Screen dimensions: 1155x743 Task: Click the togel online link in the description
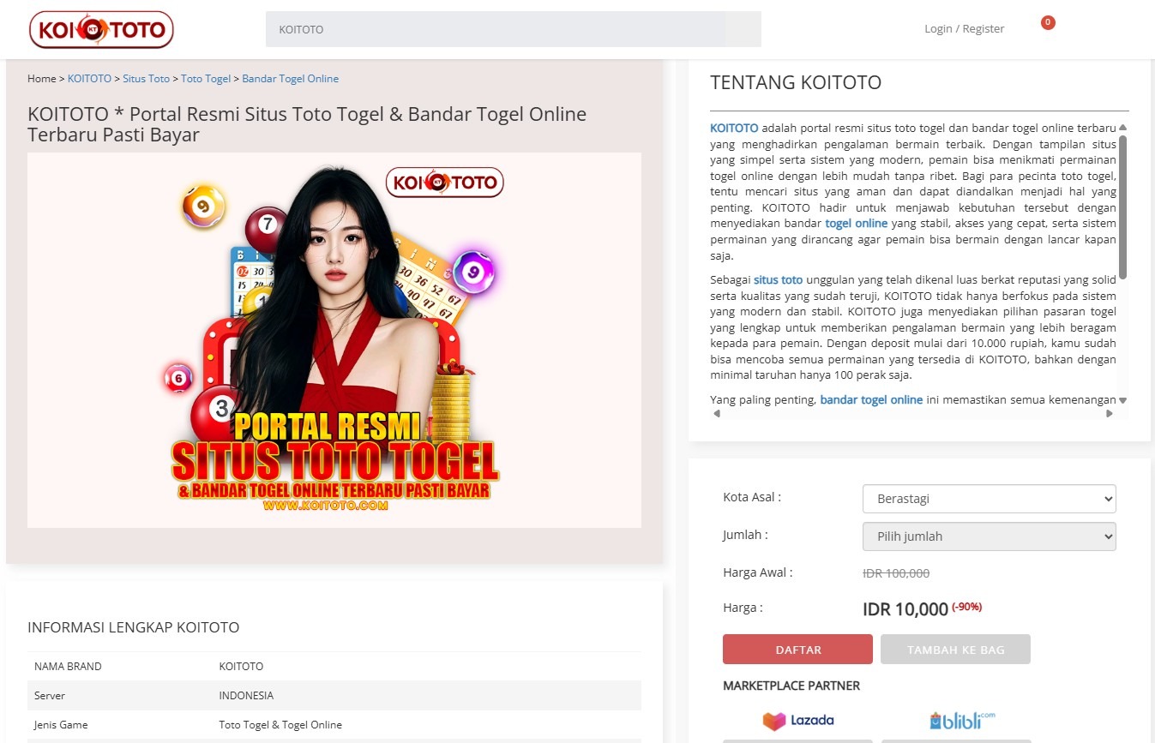856,223
